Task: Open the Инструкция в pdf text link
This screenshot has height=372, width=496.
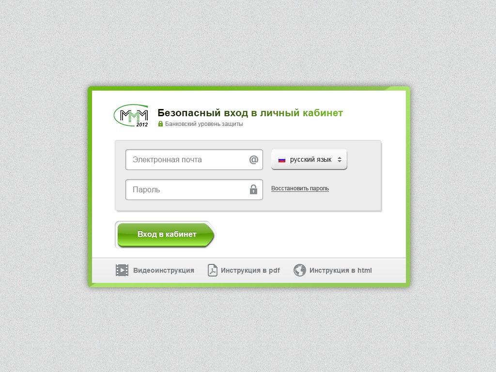Action: click(250, 270)
